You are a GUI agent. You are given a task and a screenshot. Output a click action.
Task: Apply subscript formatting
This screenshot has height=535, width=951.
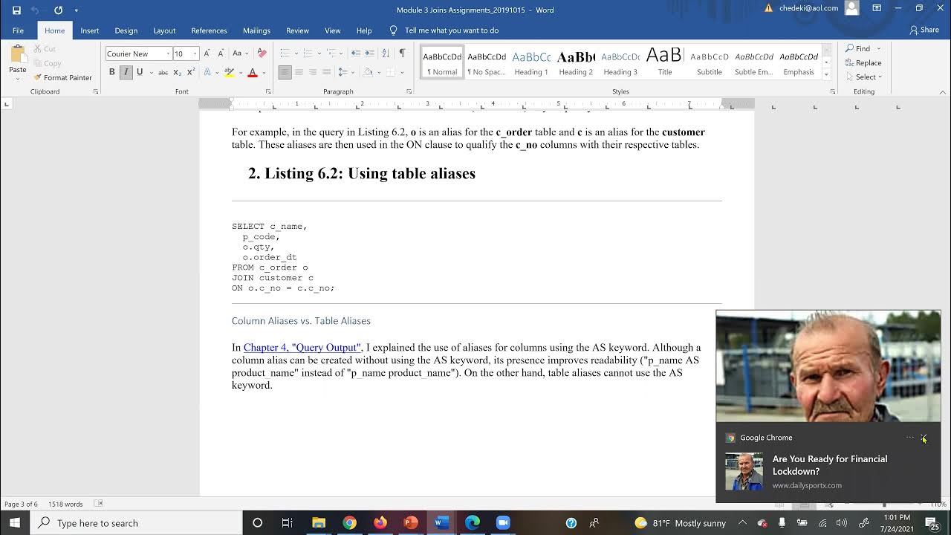tap(178, 72)
